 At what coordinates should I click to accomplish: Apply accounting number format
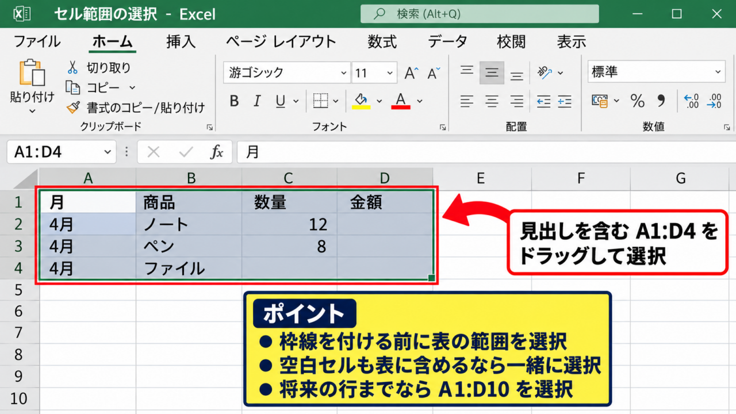pos(600,101)
